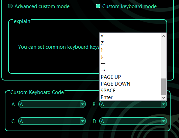Select the Advanced custom mode radio button
This screenshot has height=138, width=179.
10,6
